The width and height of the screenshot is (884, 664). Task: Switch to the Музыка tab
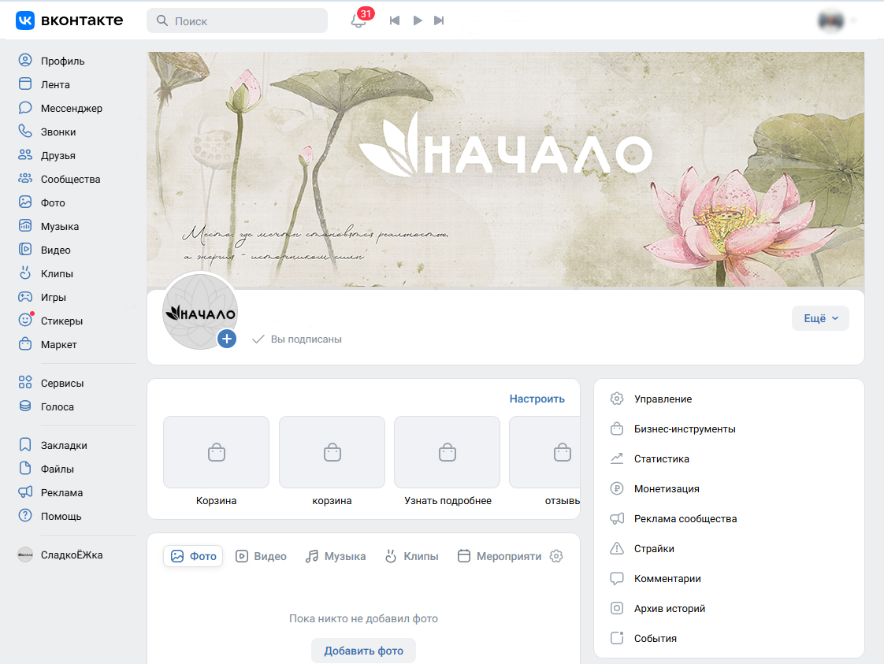[x=336, y=556]
